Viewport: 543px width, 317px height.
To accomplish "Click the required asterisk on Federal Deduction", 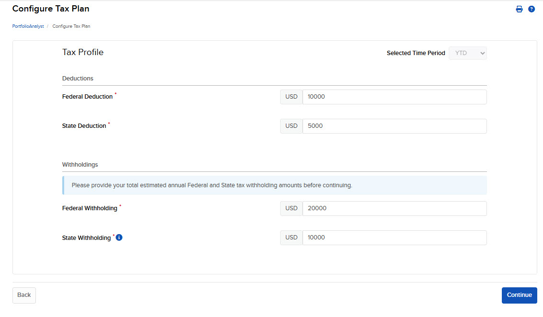I will click(114, 94).
